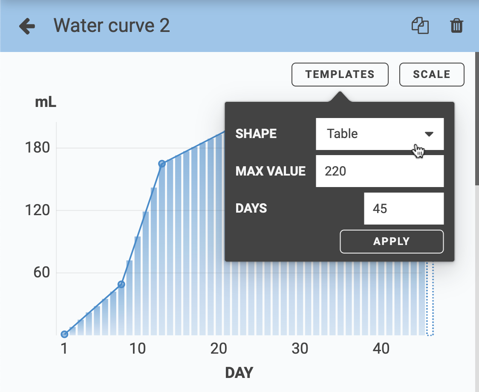Click the DAY axis label

239,372
